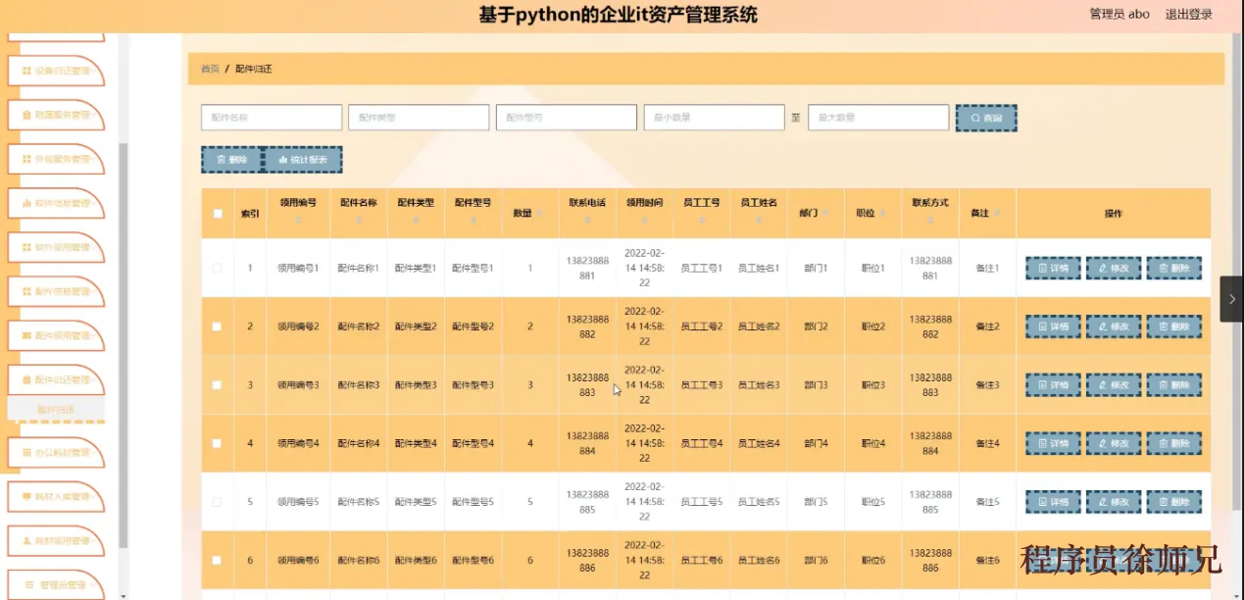Sort table by 员工姓名 column arrows
Image resolution: width=1244 pixels, height=600 pixels.
click(759, 222)
